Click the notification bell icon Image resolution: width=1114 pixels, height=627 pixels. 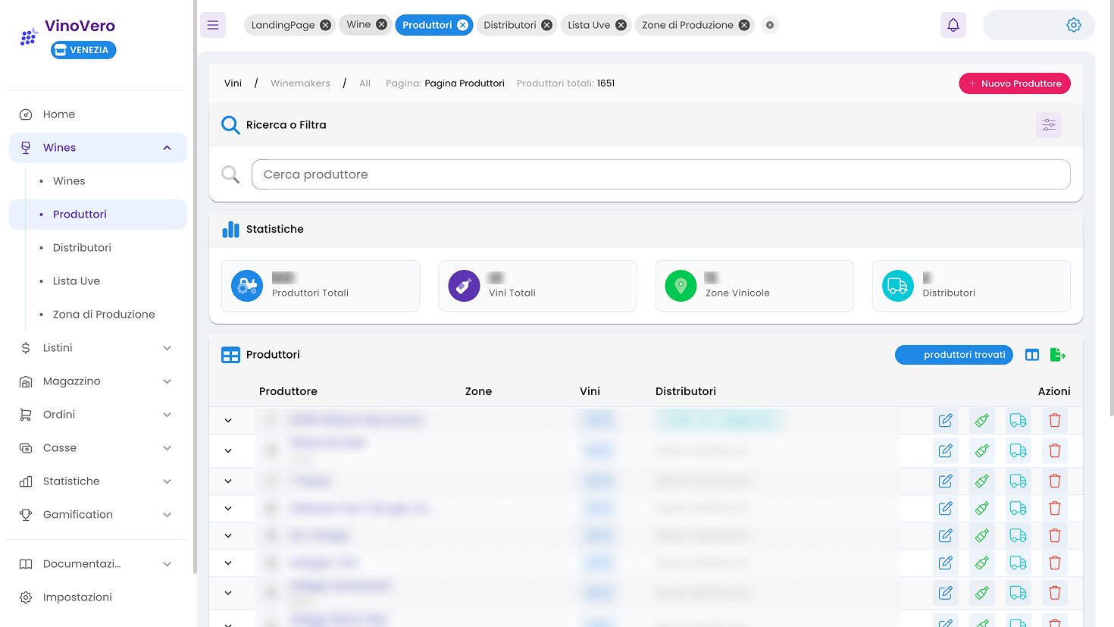[x=953, y=24]
